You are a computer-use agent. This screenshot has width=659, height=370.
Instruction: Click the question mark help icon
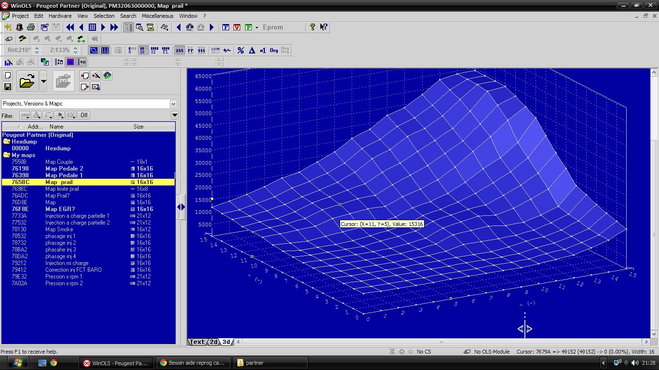(x=313, y=27)
